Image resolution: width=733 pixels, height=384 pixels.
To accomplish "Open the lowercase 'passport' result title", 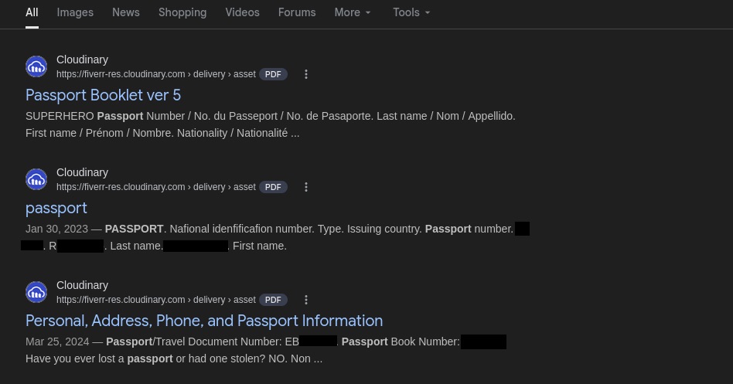I will (56, 208).
